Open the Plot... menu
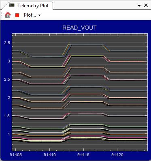The width and height of the screenshot is (151, 161). pyautogui.click(x=30, y=15)
